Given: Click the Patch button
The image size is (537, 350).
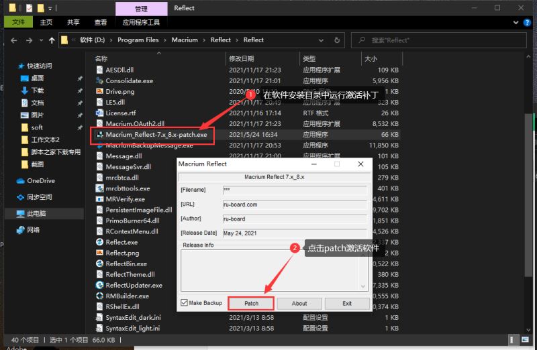Looking at the screenshot, I should click(251, 304).
